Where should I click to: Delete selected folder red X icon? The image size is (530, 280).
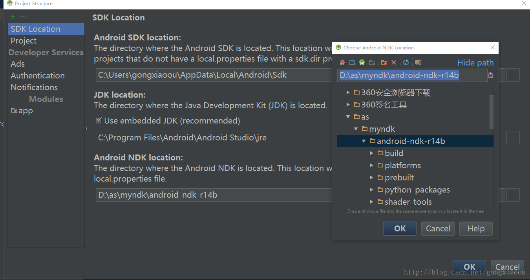pyautogui.click(x=394, y=62)
